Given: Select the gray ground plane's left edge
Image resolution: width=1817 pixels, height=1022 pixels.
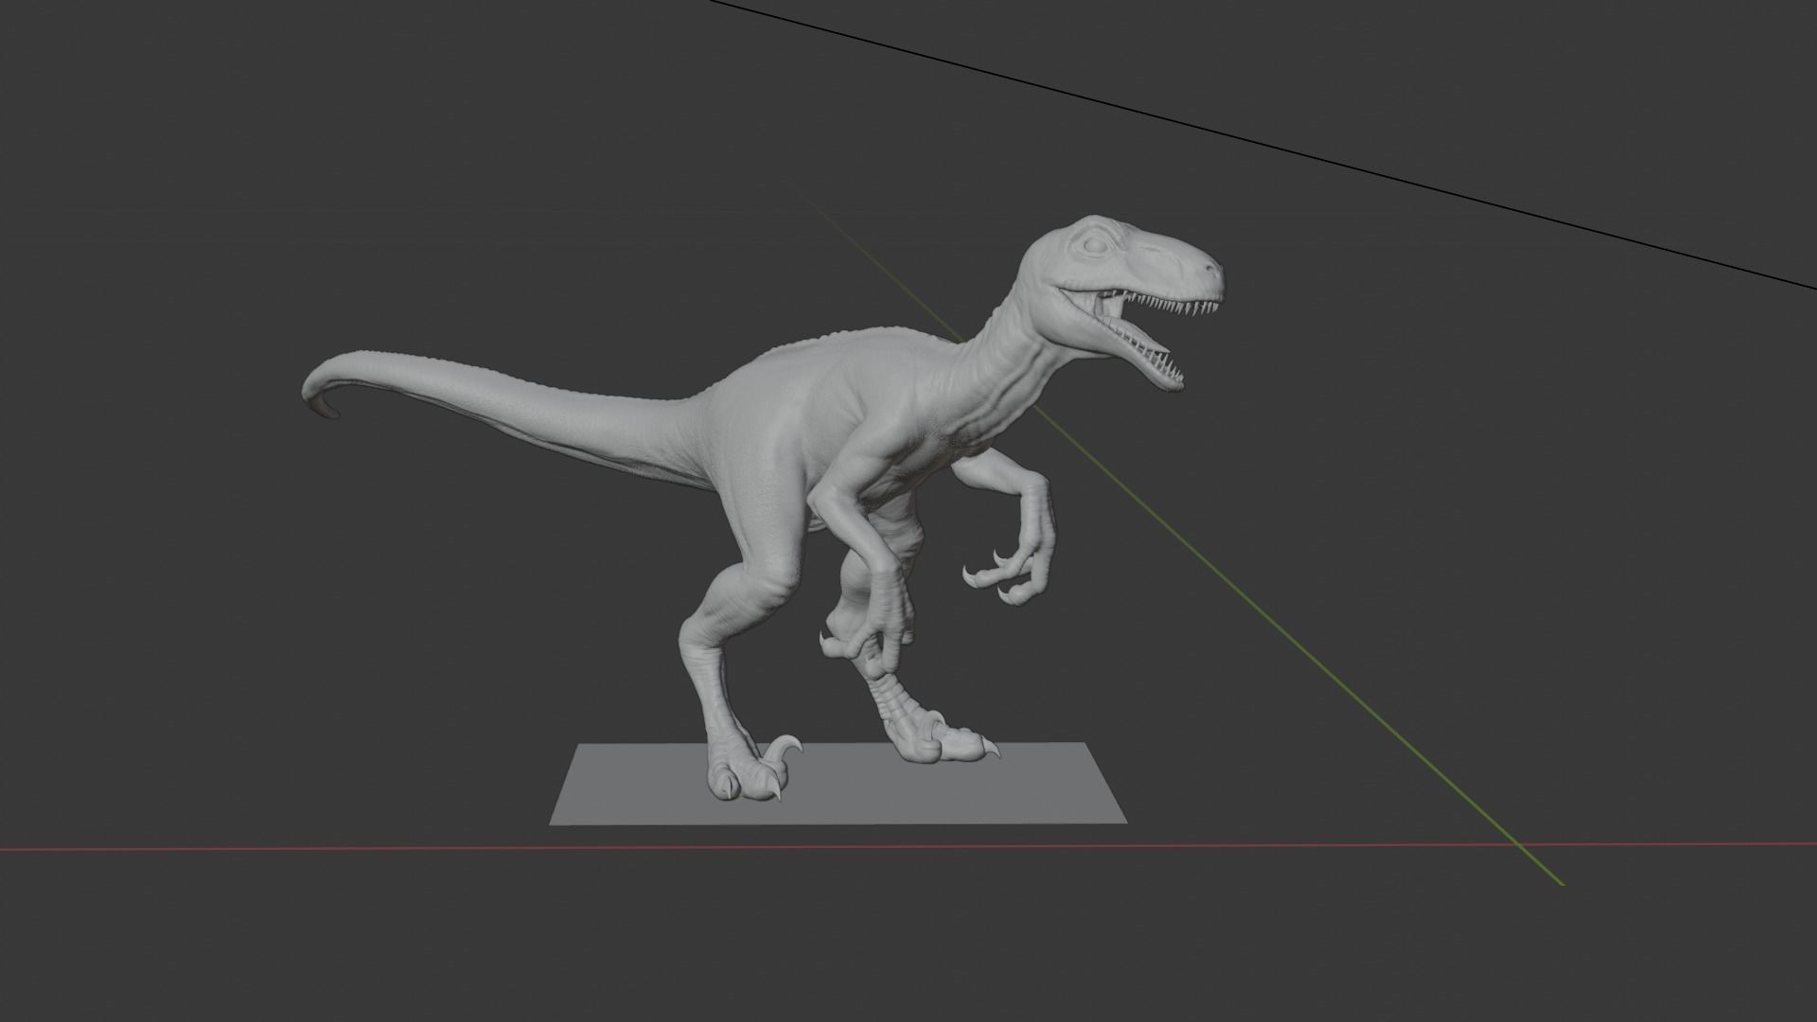Looking at the screenshot, I should tap(565, 784).
